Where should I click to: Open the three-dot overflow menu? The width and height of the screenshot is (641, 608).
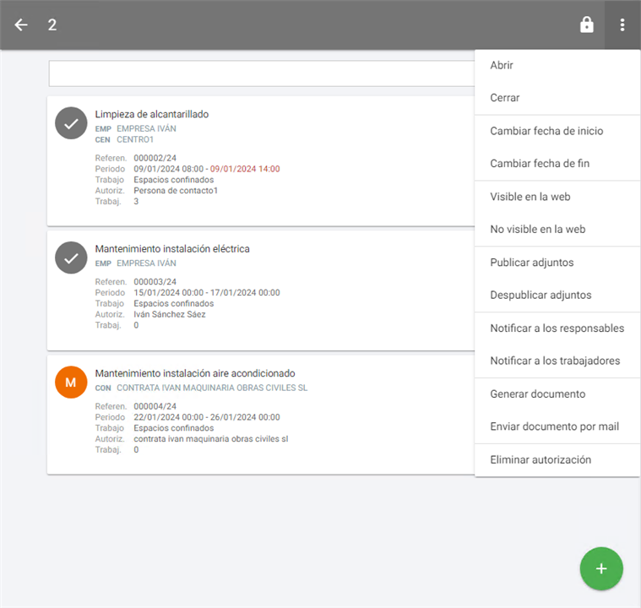point(622,24)
